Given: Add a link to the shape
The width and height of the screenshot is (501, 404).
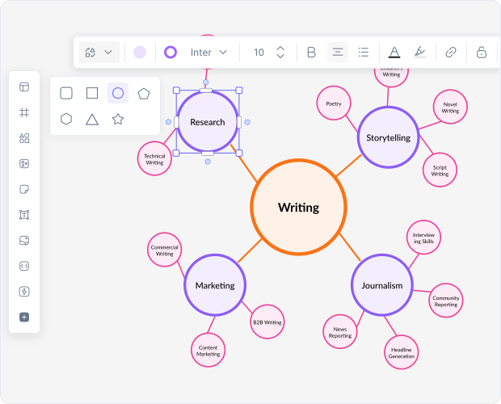Looking at the screenshot, I should [x=451, y=52].
